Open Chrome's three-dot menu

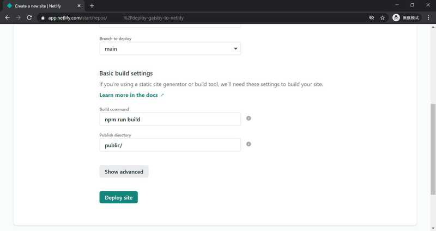pyautogui.click(x=428, y=17)
